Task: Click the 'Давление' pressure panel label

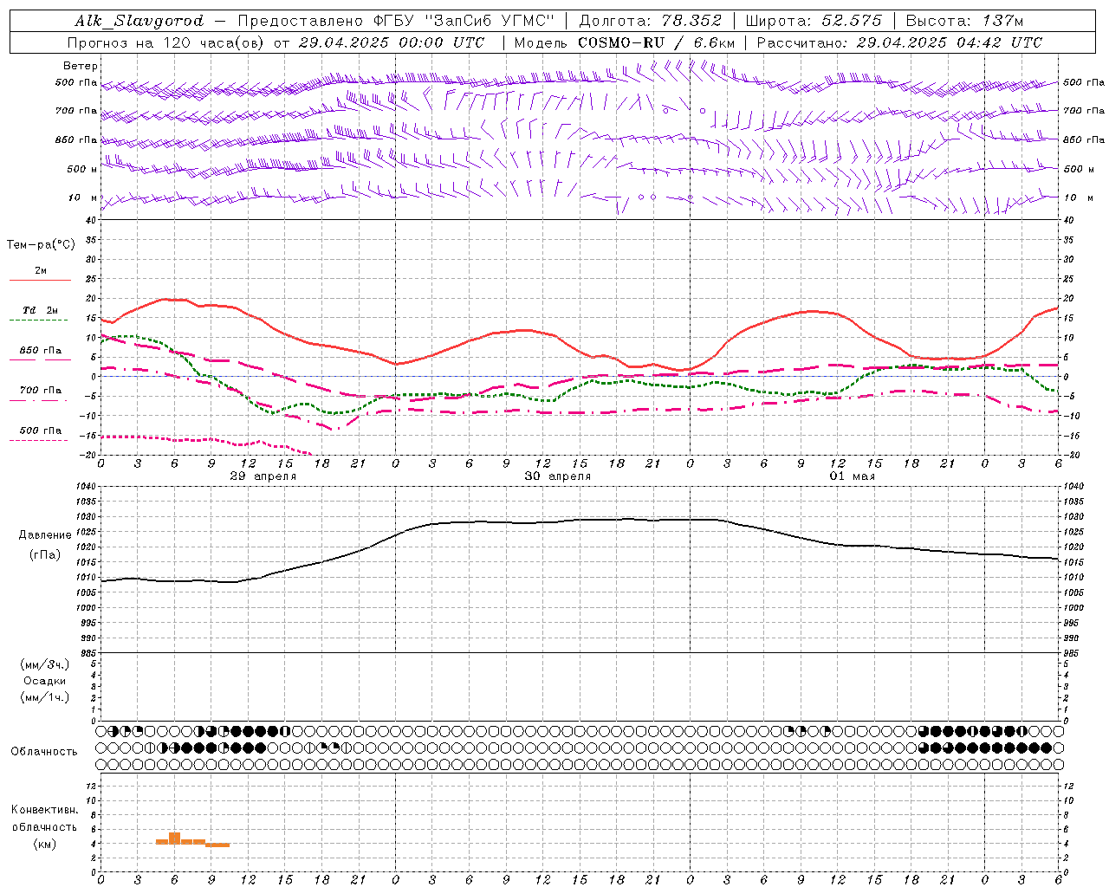Action: pos(45,534)
